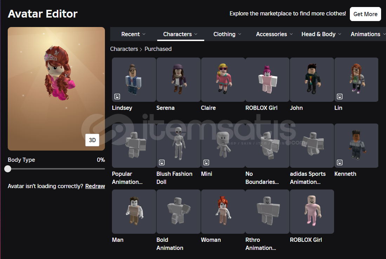The height and width of the screenshot is (259, 386).
Task: Open the Animations tab
Action: 365,34
